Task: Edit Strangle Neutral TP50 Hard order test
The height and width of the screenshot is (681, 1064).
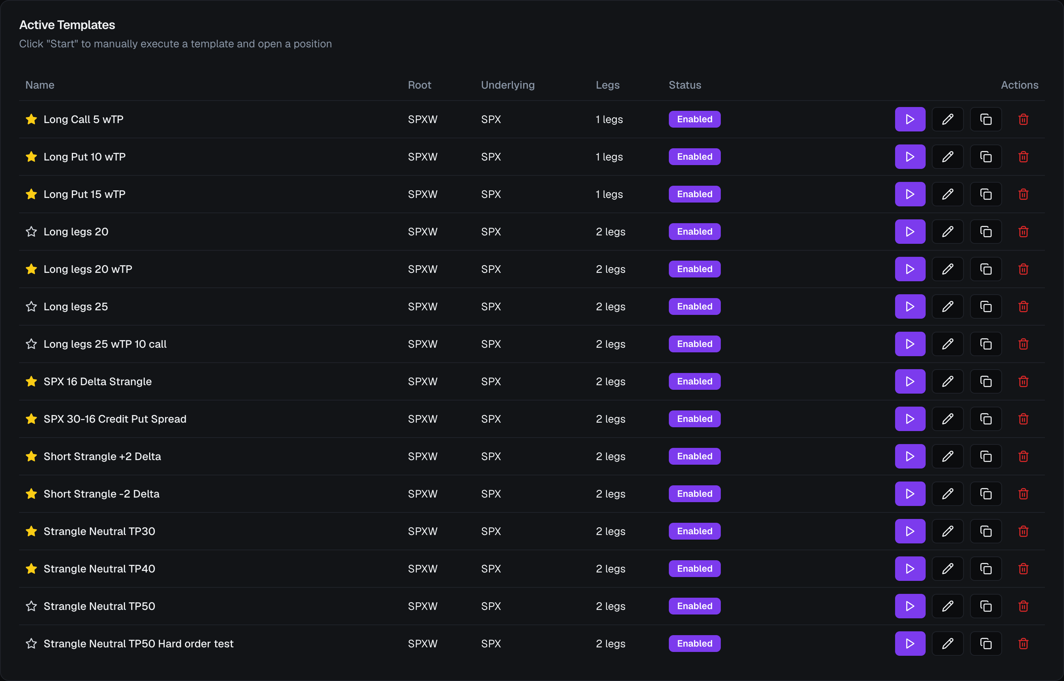Action: pos(947,644)
